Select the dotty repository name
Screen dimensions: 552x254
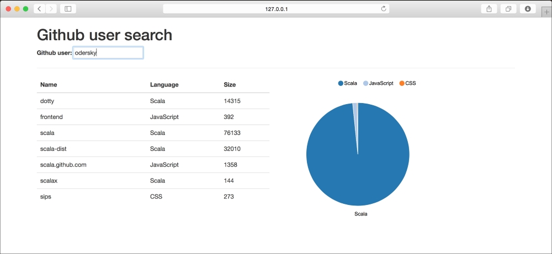pyautogui.click(x=47, y=101)
